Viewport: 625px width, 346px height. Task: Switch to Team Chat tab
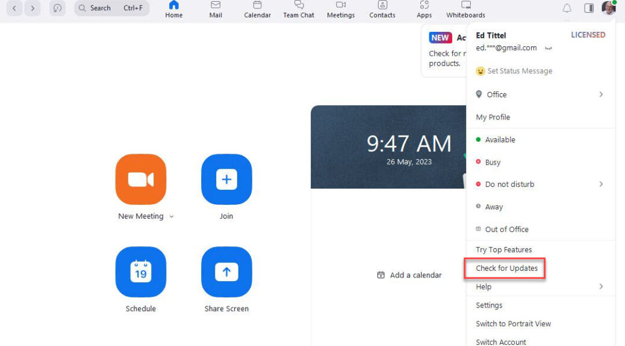[299, 10]
